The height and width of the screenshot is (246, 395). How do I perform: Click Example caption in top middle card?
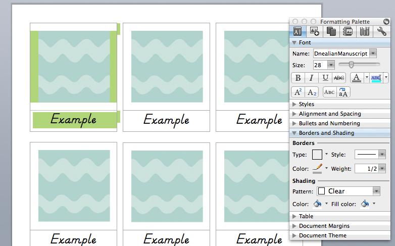(x=166, y=120)
